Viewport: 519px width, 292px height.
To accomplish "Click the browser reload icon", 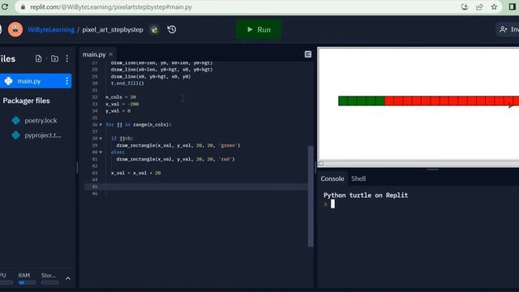I will point(5,6).
